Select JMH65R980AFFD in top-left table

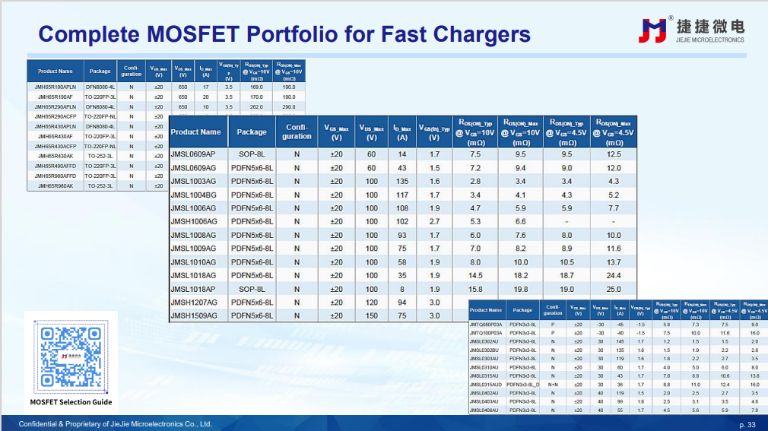(x=56, y=176)
